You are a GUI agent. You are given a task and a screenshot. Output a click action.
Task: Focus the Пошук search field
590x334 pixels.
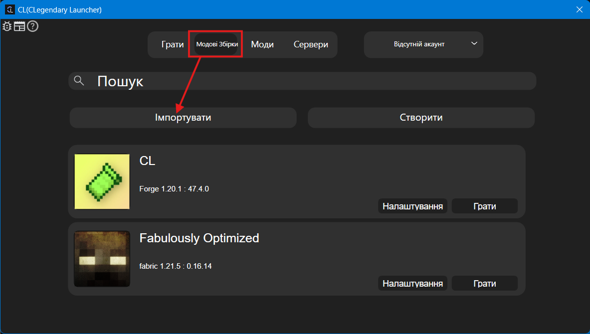309,81
